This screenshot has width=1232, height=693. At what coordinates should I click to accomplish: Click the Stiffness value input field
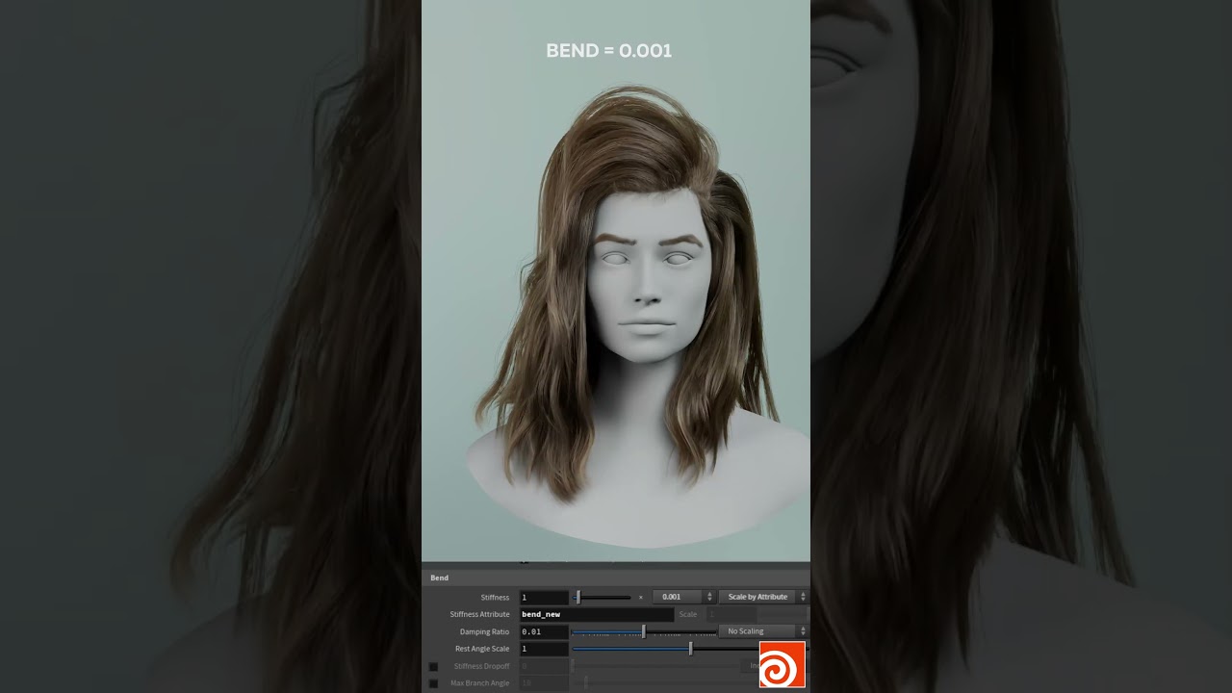tap(544, 597)
